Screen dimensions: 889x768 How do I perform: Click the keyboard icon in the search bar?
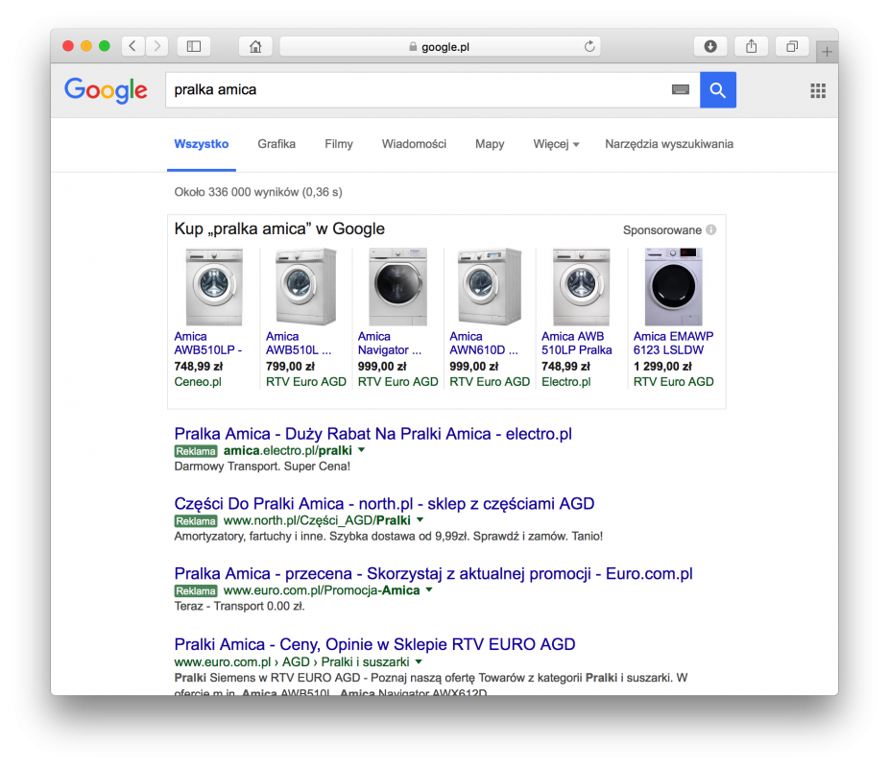click(681, 89)
